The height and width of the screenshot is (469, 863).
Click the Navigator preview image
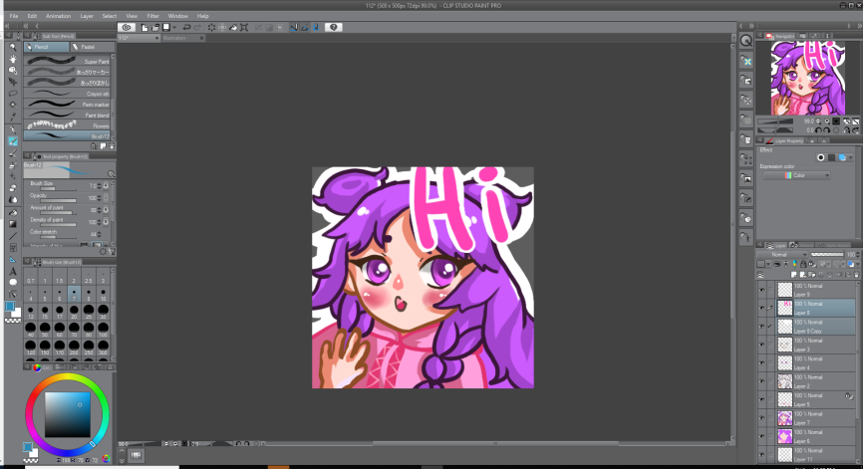(x=807, y=78)
